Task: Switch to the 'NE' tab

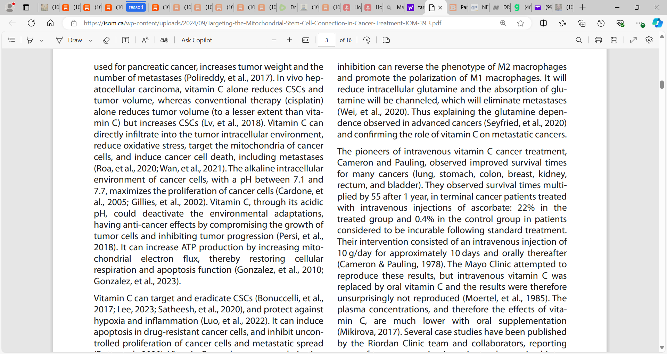Action: click(479, 7)
